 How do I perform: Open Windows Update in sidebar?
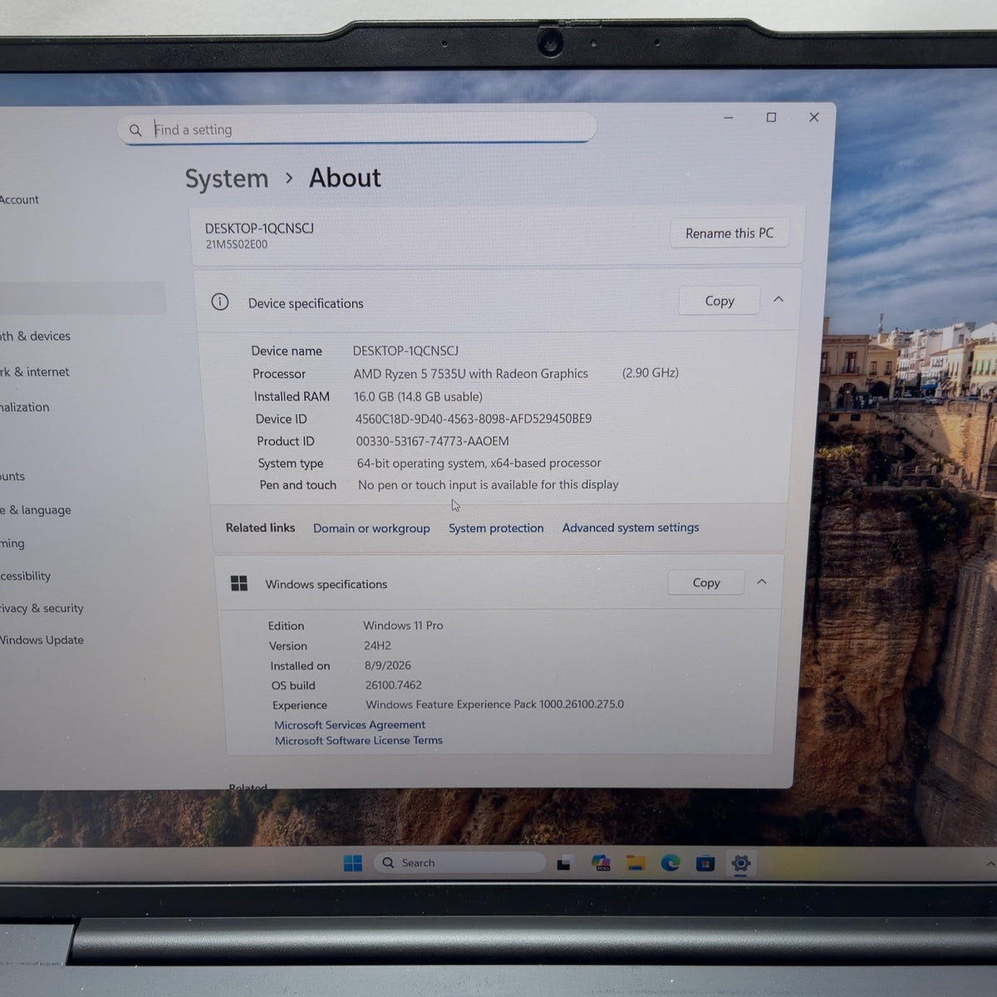click(x=42, y=640)
